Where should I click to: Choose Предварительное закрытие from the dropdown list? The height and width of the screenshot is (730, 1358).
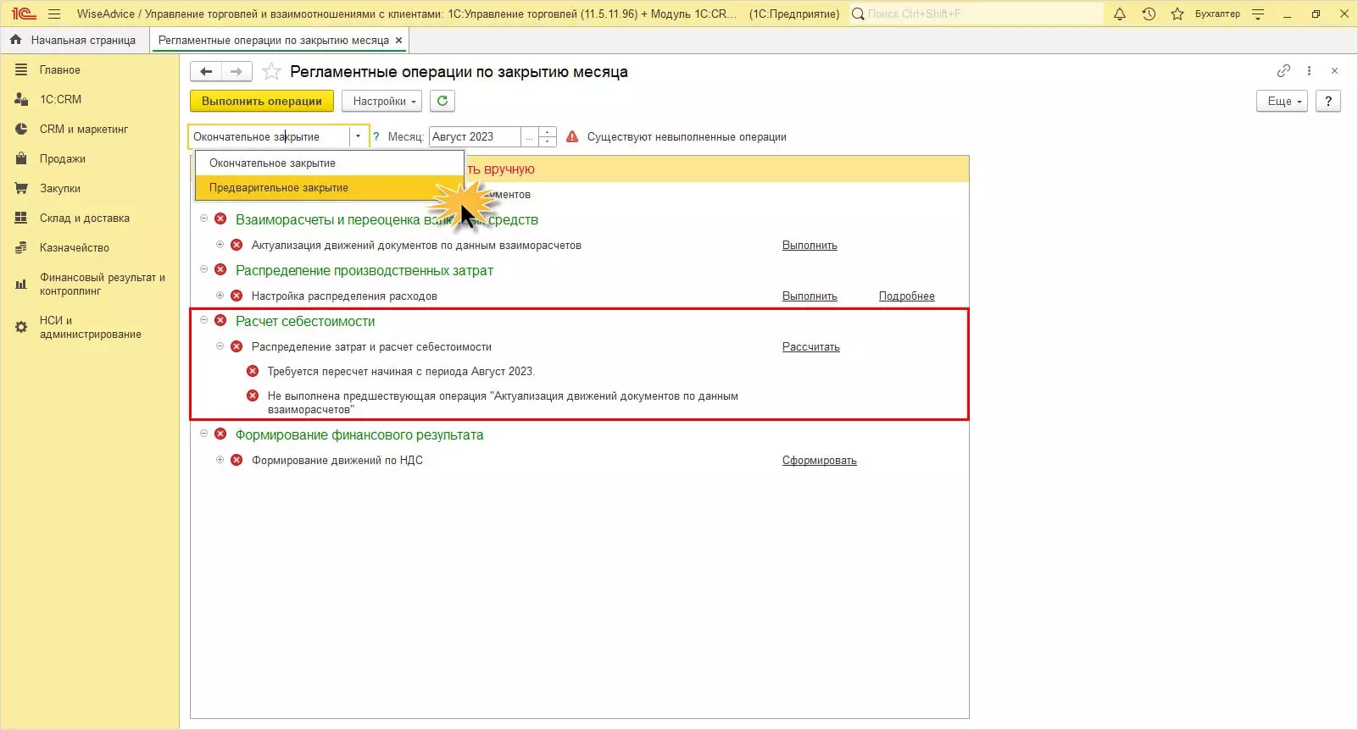330,187
